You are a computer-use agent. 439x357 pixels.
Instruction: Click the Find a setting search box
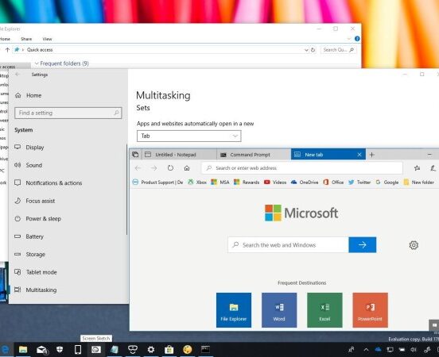(x=68, y=113)
